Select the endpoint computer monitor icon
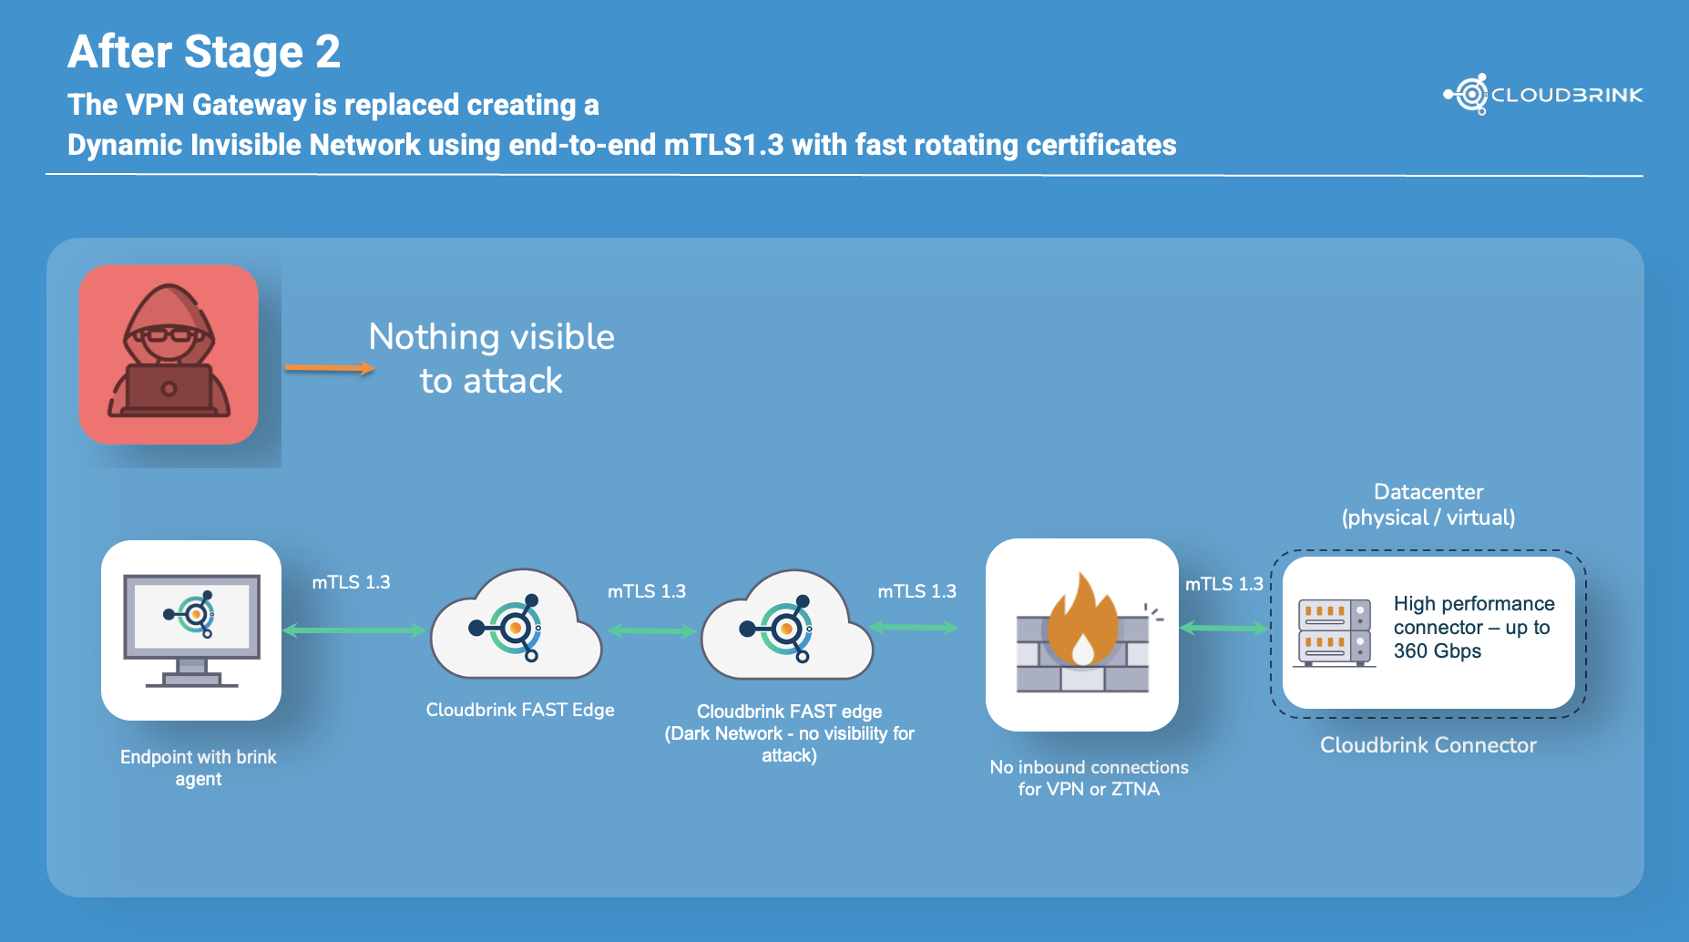Image resolution: width=1689 pixels, height=942 pixels. pos(191,630)
